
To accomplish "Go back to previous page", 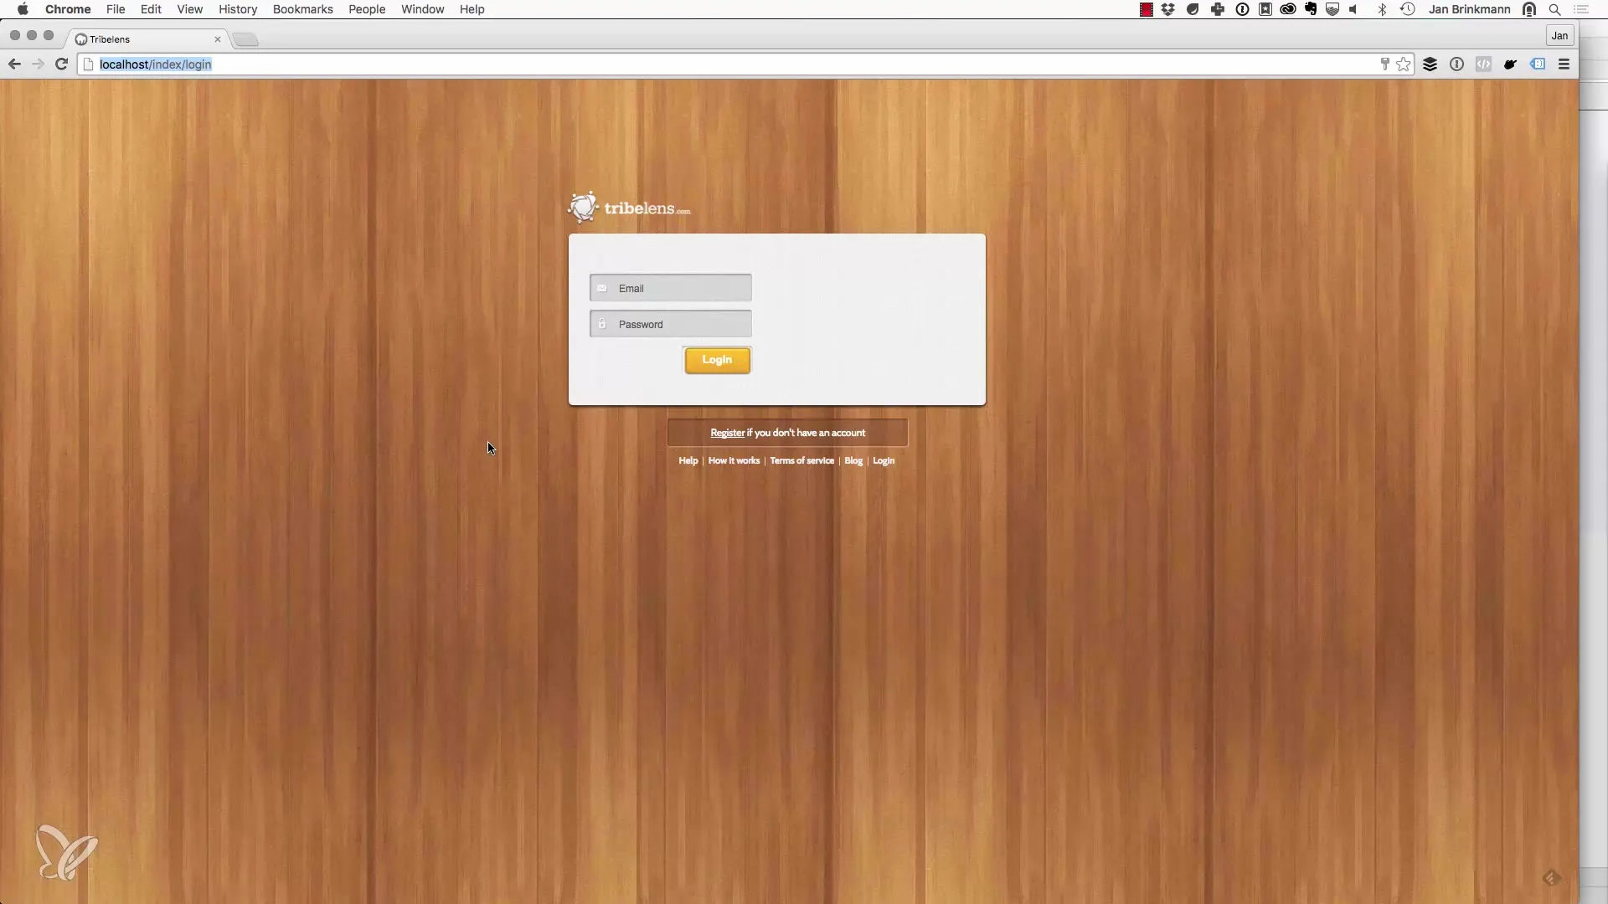I will pos(14,64).
